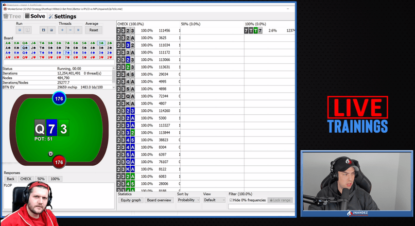Click the FLOP entry in the history box

8,185
